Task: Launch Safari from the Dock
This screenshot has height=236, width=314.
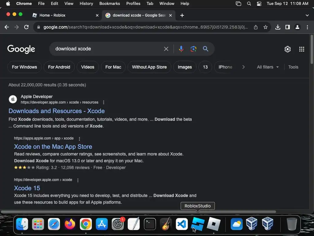Action: [x=54, y=224]
